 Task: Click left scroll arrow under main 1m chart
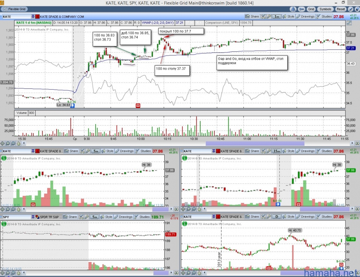click(24, 144)
